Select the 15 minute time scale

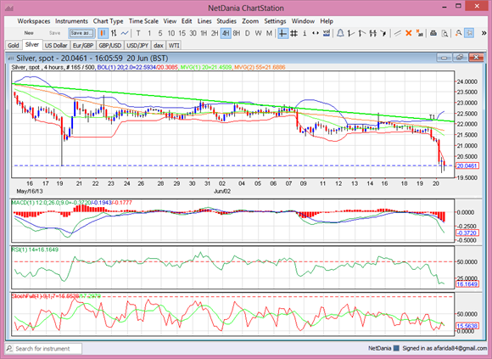(x=182, y=33)
